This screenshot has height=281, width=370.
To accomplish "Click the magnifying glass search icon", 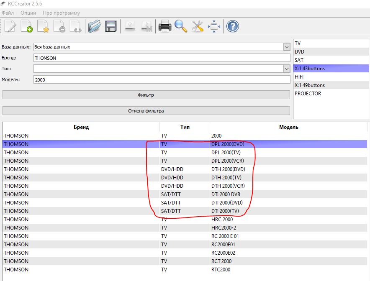I will pos(181,26).
